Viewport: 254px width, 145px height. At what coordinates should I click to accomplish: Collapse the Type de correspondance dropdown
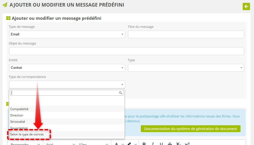coord(67,85)
